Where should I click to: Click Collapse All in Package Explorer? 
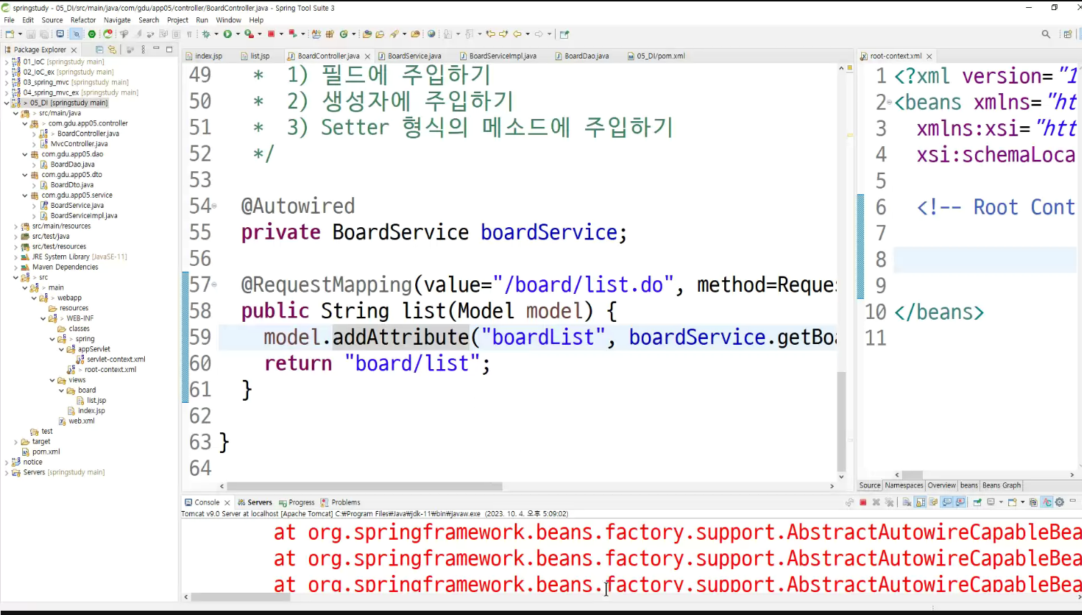[100, 49]
